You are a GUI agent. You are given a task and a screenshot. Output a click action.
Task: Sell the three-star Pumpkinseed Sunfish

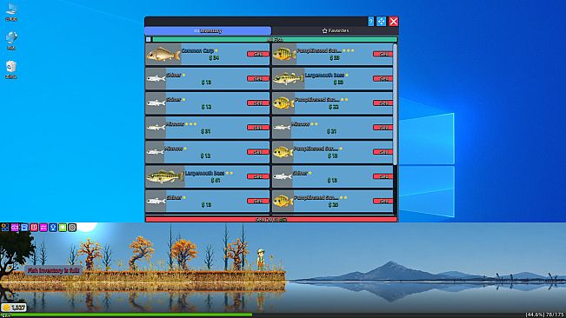point(383,54)
